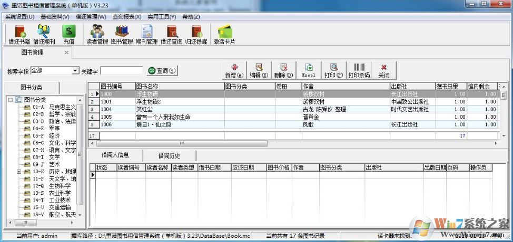513x242 pixels.
Task: Switch to 借阅人信息 tab
Action: 115,155
